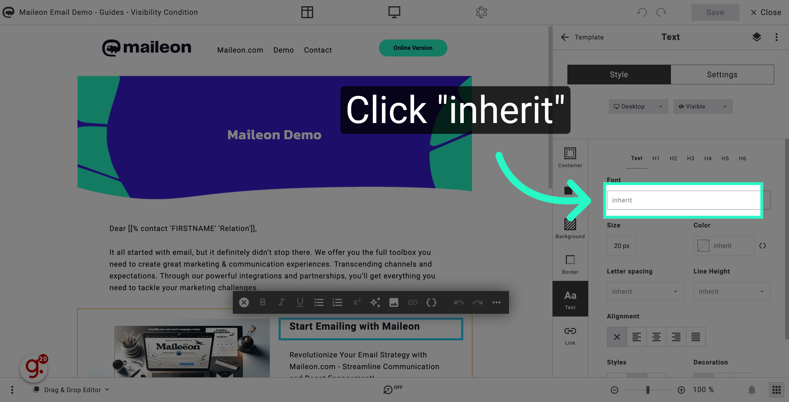Close the editor with Close
789x402 pixels.
coord(766,12)
